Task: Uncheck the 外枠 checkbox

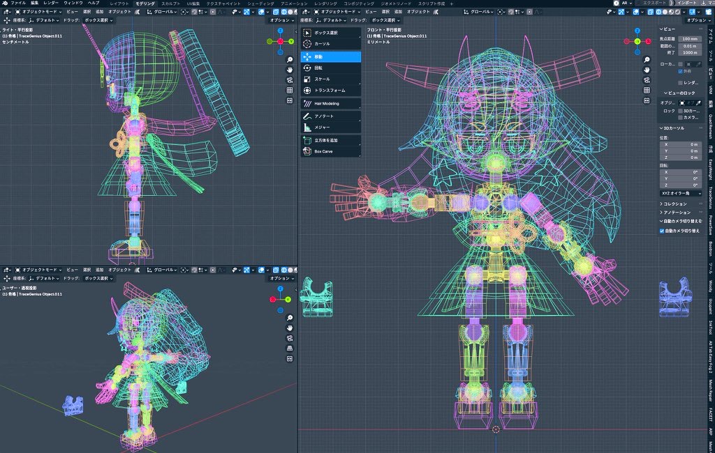Action: 681,71
